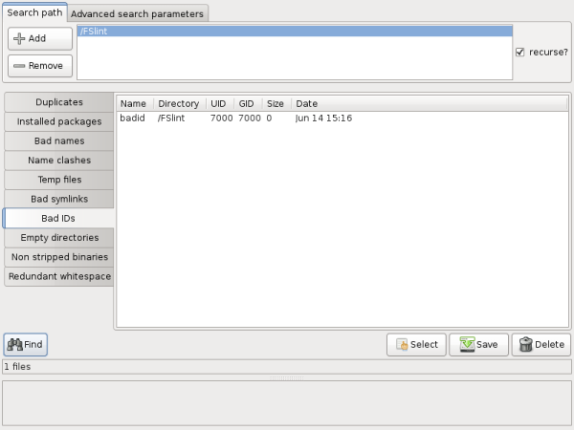Select the Name clashes section

pyautogui.click(x=59, y=160)
